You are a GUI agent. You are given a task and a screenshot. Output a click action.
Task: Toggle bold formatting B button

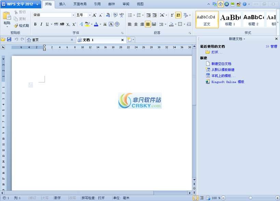tap(35, 24)
